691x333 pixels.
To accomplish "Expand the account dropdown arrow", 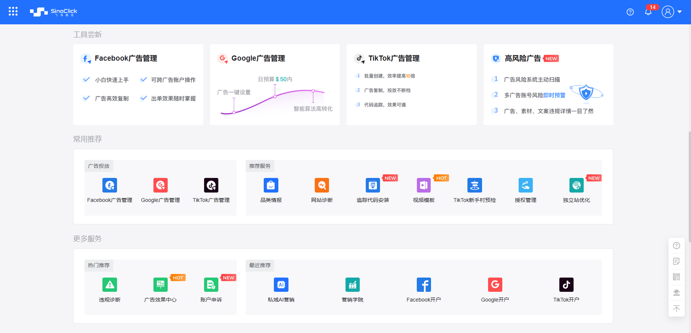I will click(679, 12).
